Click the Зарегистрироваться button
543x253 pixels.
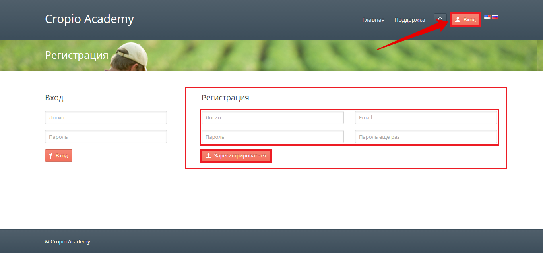pyautogui.click(x=236, y=156)
